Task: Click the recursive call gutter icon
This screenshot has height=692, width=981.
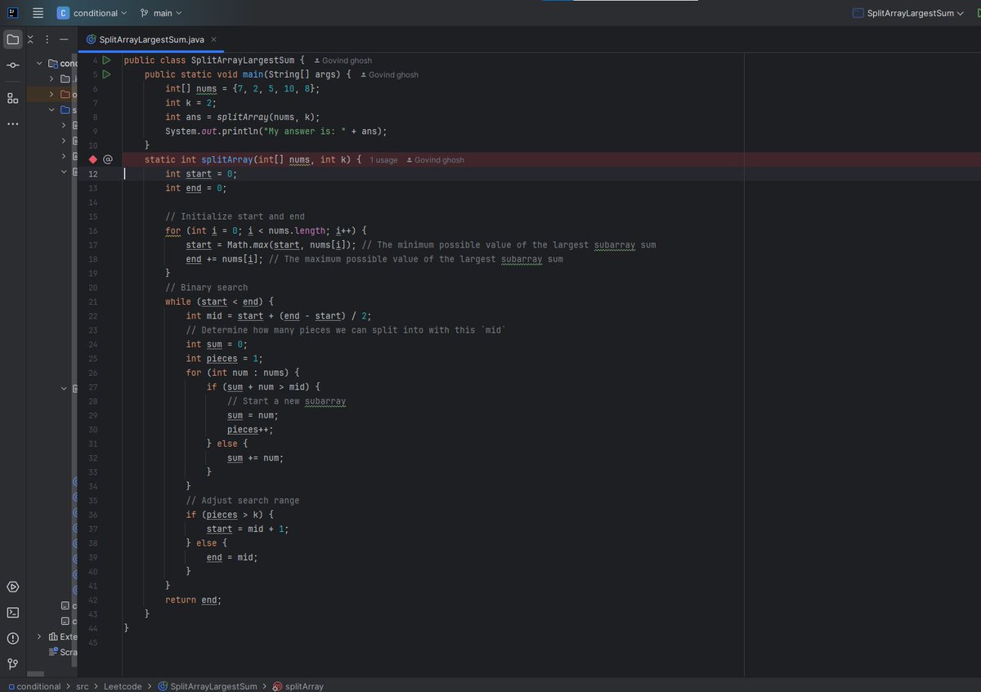Action: [108, 159]
